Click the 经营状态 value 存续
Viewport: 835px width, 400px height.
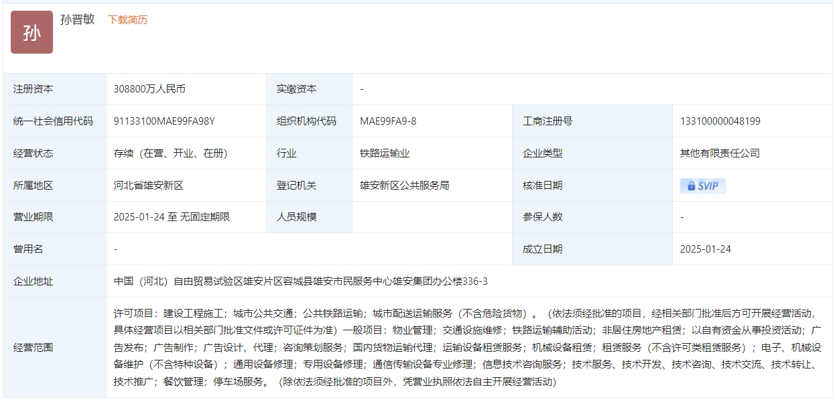coord(170,153)
